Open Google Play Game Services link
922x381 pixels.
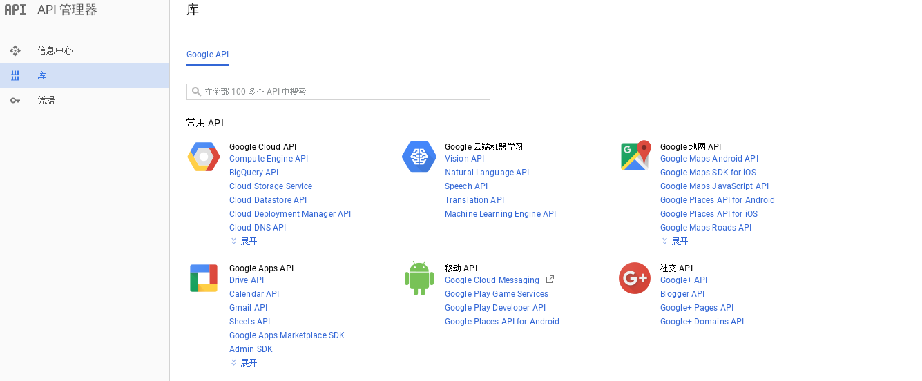coord(497,294)
